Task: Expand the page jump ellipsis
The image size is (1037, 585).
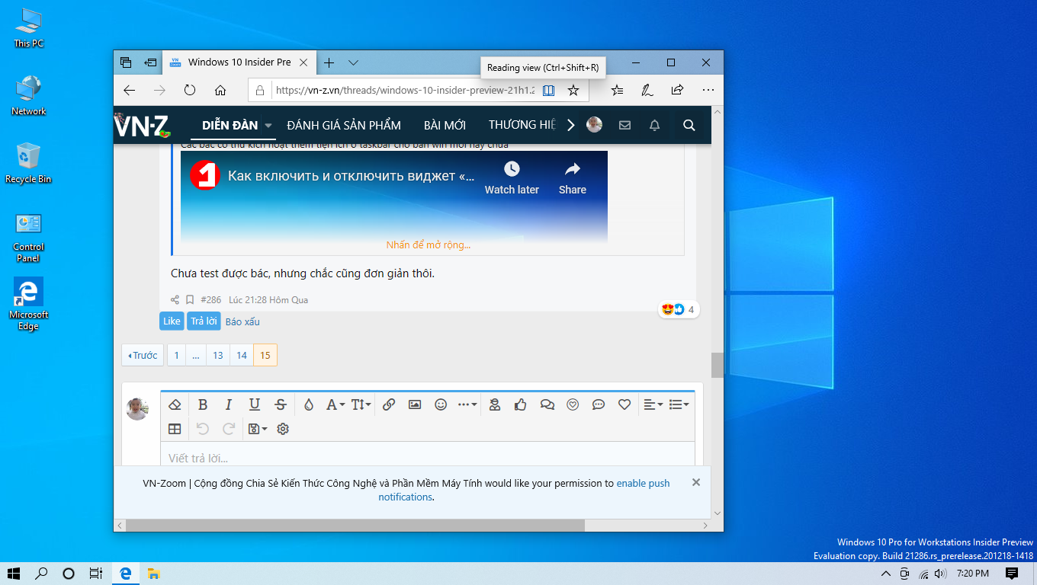Action: tap(196, 355)
